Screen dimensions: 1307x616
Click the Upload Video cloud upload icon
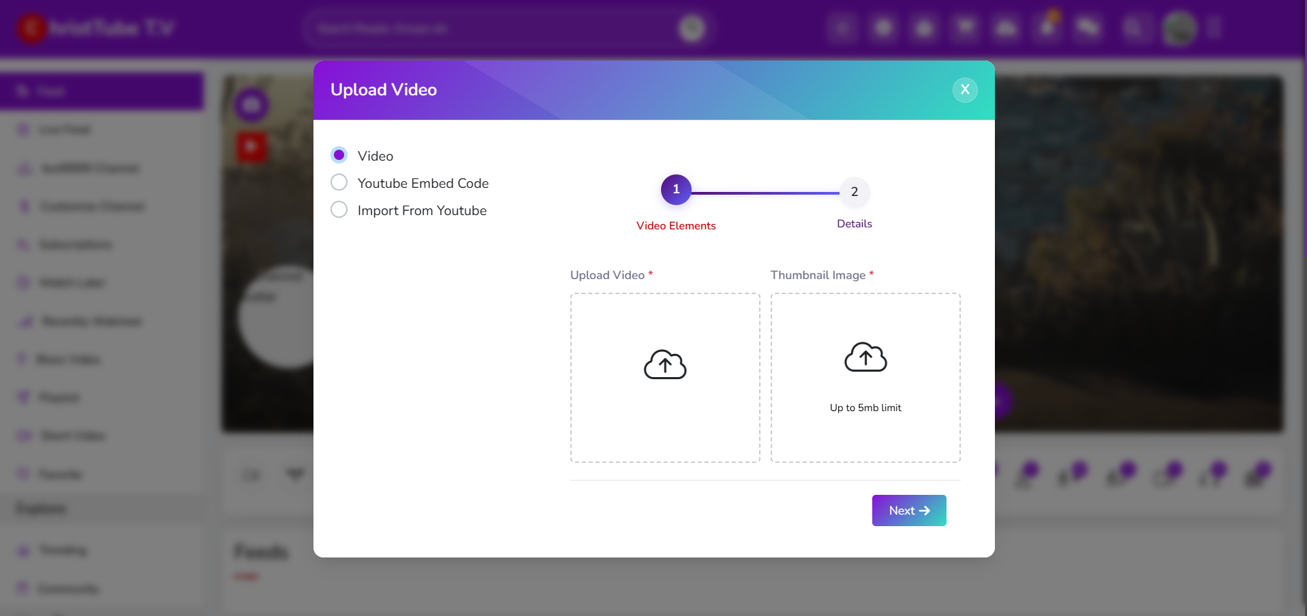[665, 365]
